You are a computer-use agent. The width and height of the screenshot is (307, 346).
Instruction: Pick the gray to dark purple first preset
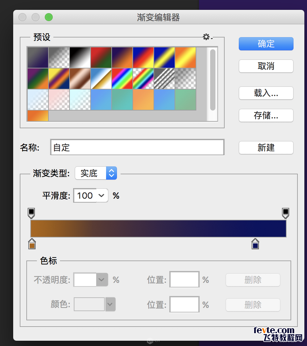click(38, 57)
